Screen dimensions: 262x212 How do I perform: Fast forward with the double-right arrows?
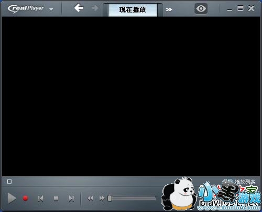pyautogui.click(x=102, y=198)
